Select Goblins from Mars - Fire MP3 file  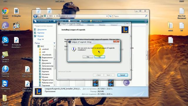click(27, 71)
